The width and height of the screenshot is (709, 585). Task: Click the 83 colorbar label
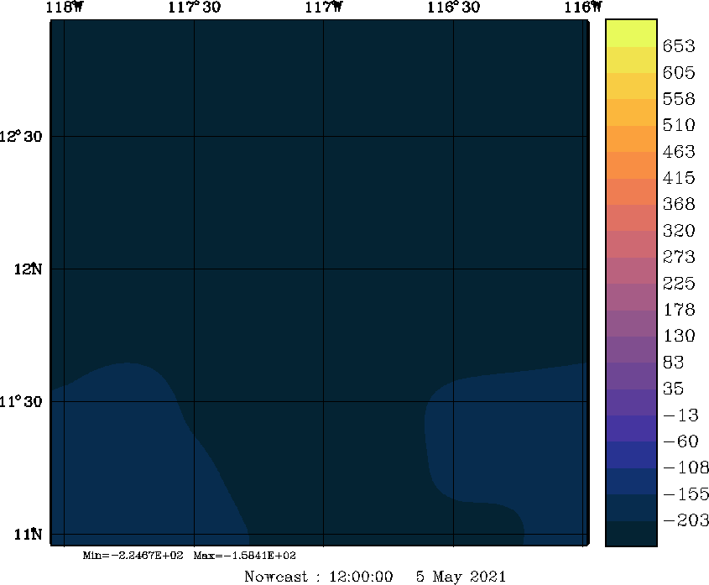(673, 363)
